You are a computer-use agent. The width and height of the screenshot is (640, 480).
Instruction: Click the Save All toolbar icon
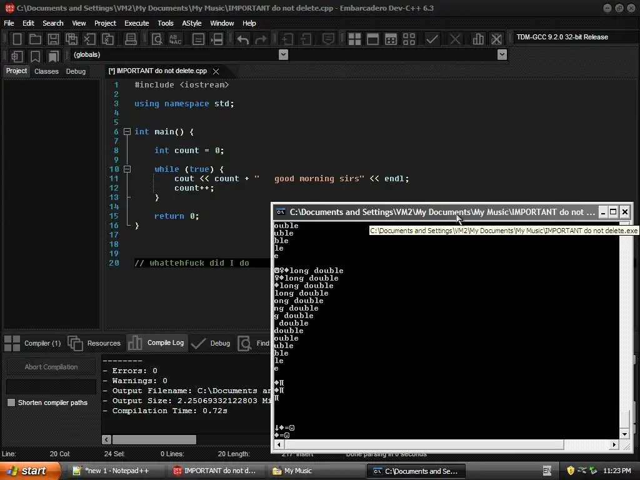pos(71,39)
